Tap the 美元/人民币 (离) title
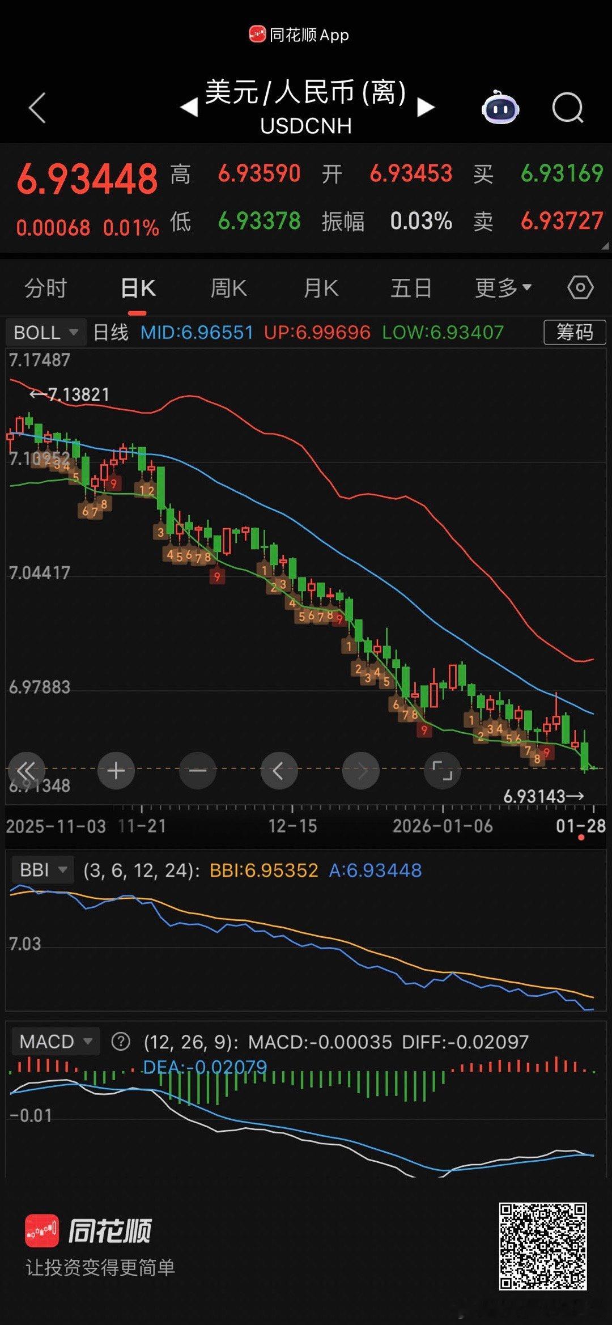612x1325 pixels. (x=305, y=92)
